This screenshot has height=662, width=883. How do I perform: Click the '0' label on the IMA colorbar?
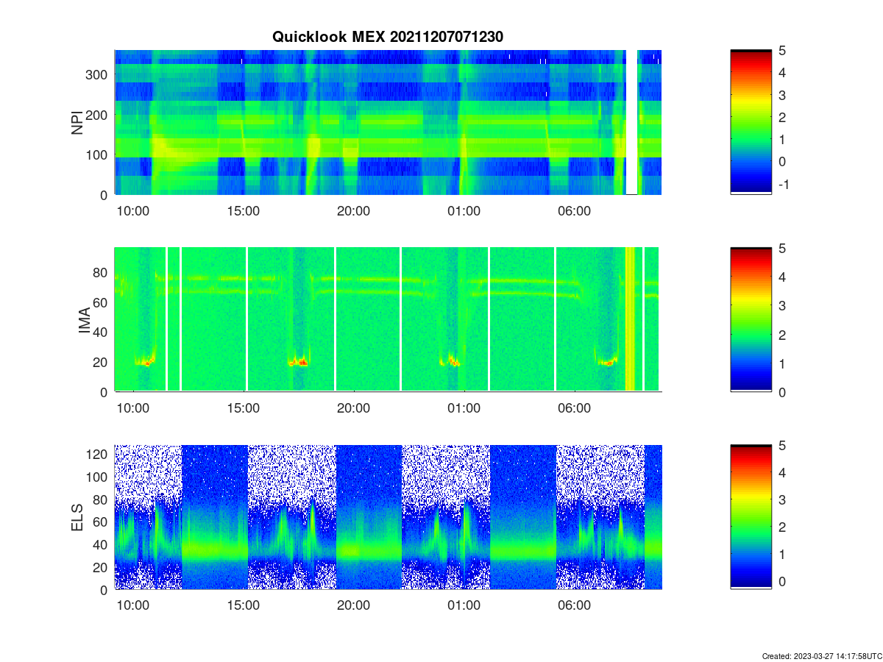(x=783, y=392)
